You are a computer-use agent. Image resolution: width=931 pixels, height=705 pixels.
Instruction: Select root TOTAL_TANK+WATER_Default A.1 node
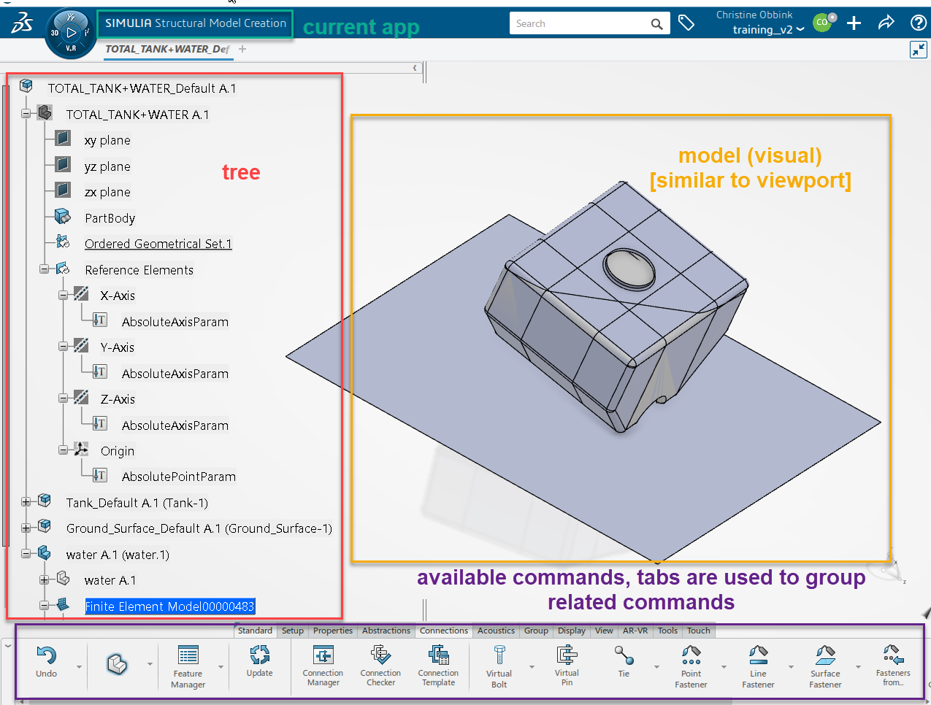tap(142, 88)
